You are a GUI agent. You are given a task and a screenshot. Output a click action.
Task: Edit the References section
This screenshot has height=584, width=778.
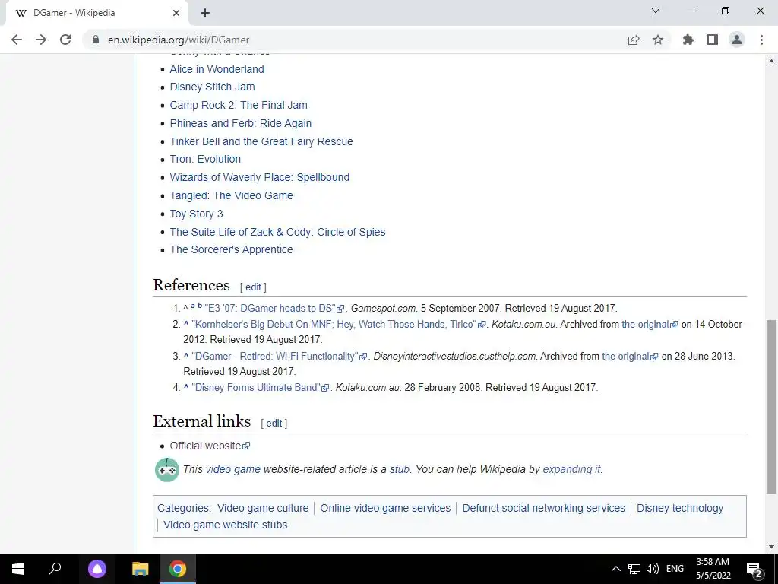[253, 287]
